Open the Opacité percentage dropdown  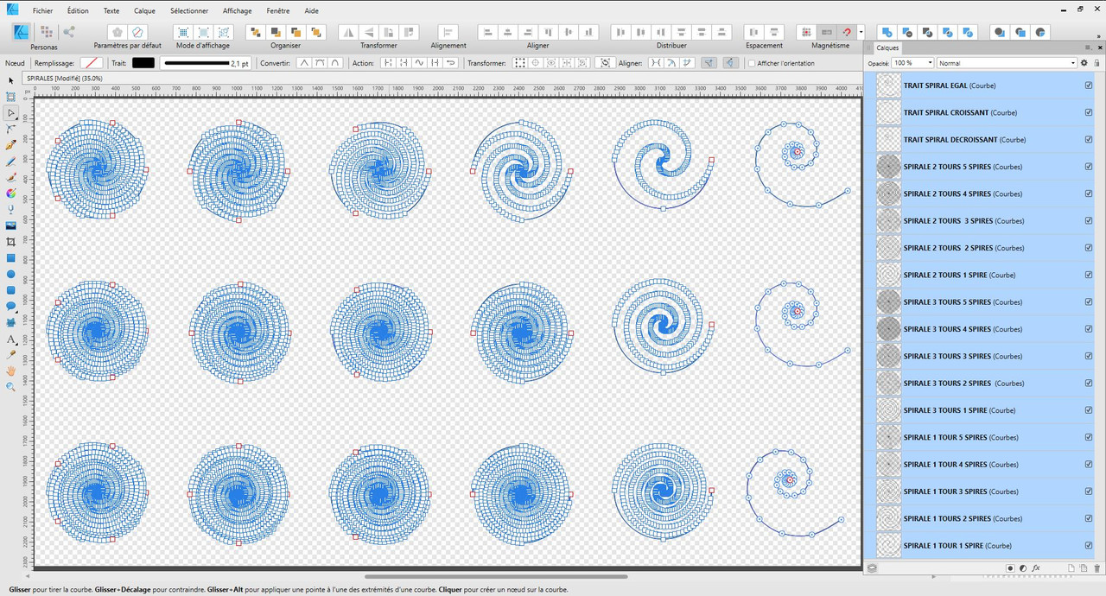coord(930,63)
